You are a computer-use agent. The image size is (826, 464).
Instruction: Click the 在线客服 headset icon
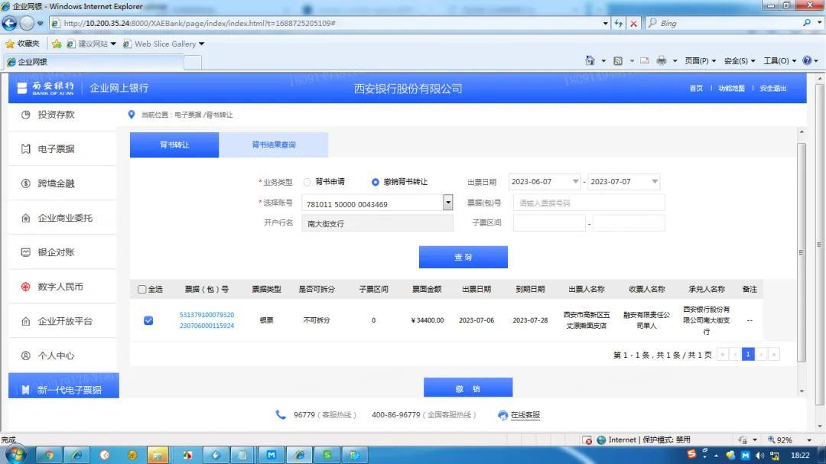tap(502, 415)
